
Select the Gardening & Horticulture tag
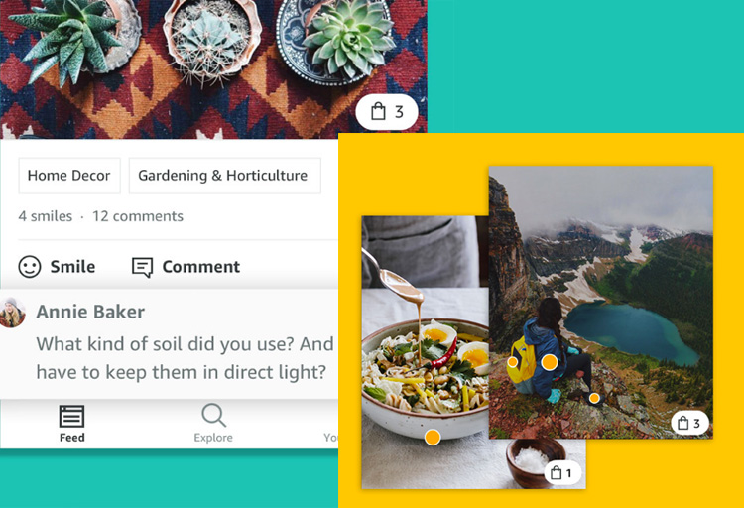(x=225, y=176)
